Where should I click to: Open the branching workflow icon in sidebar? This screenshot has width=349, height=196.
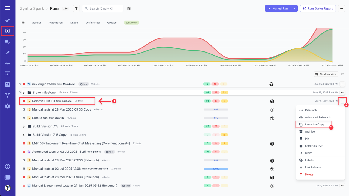coord(7,95)
